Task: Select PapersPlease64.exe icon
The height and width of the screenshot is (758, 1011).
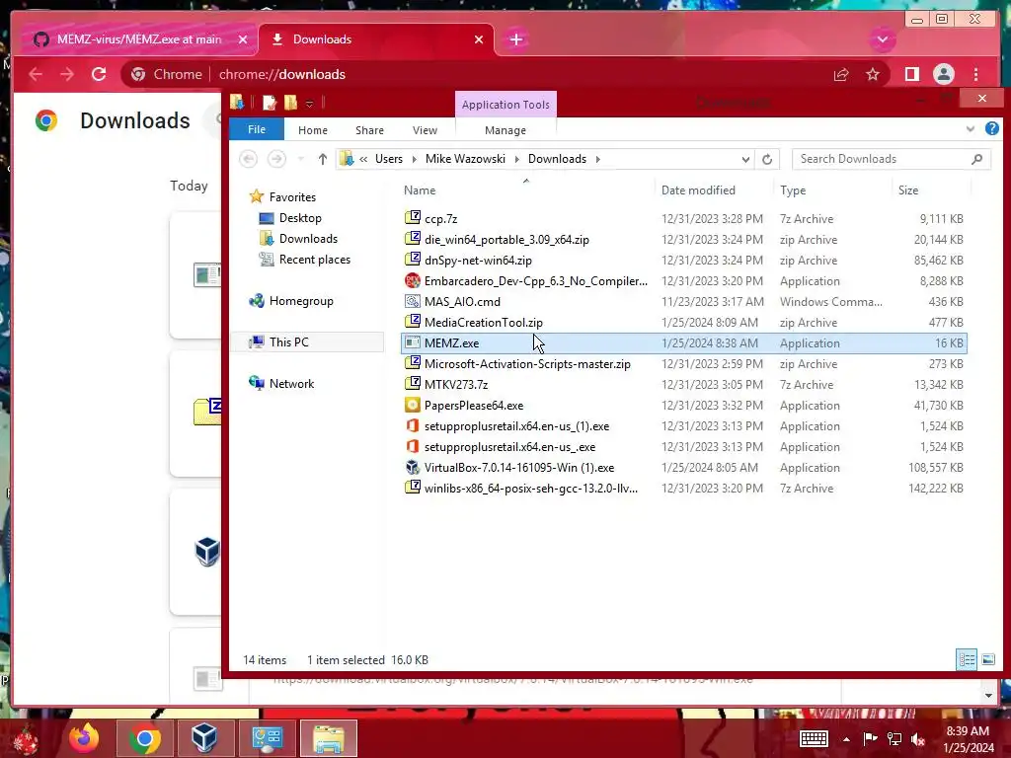Action: tap(412, 405)
